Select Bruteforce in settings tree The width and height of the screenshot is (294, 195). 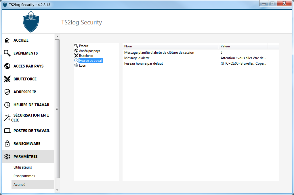[x=86, y=56]
